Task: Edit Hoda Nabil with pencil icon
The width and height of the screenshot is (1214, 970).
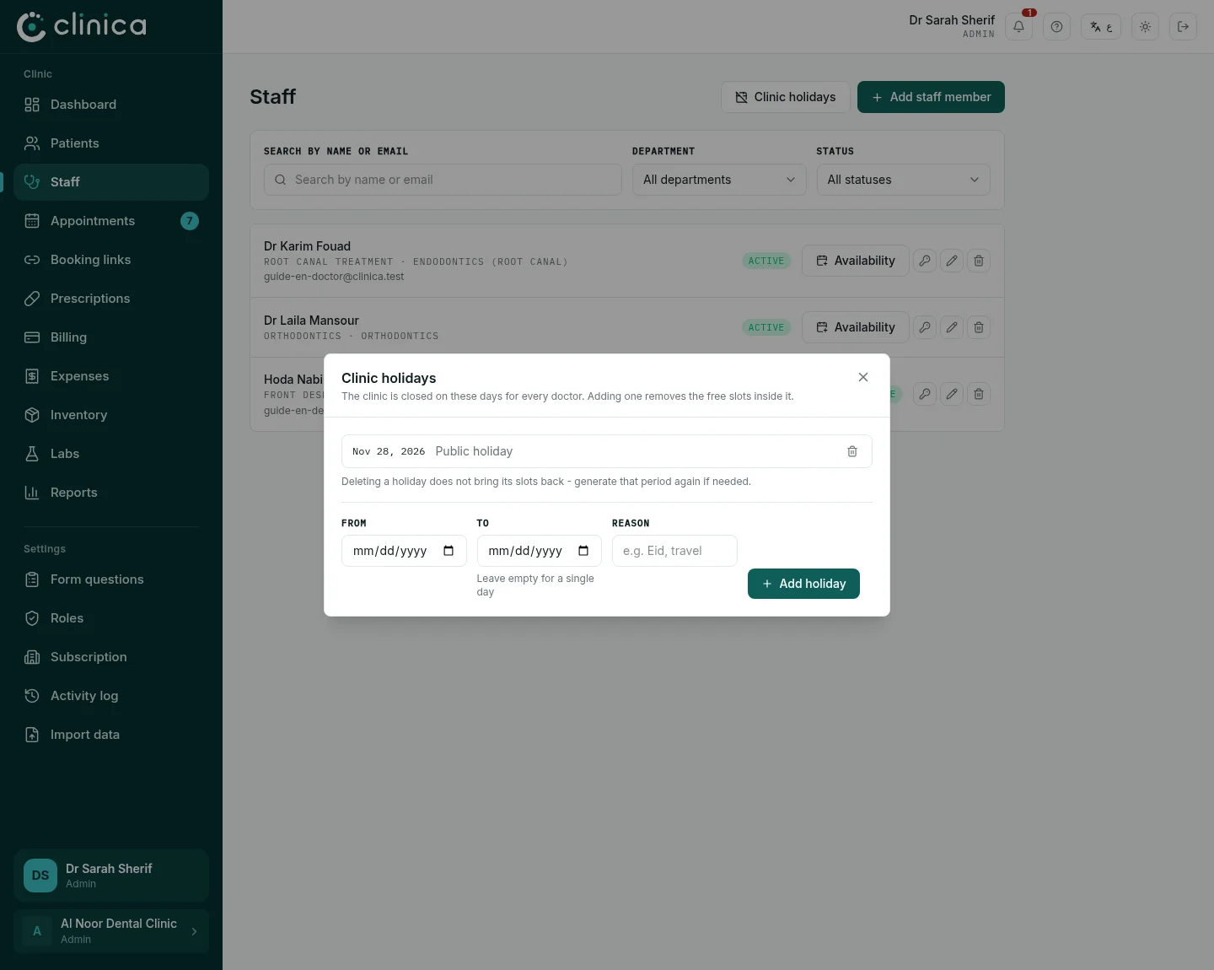Action: point(952,394)
